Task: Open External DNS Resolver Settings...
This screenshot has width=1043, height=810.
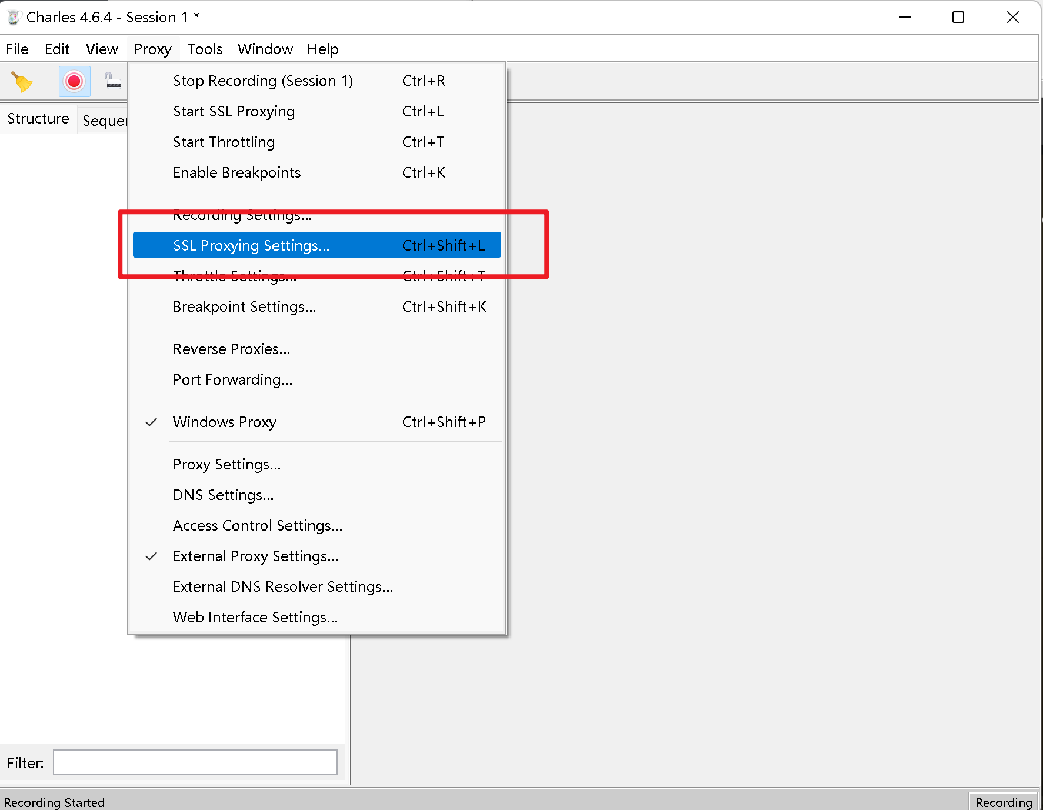Action: point(317,586)
